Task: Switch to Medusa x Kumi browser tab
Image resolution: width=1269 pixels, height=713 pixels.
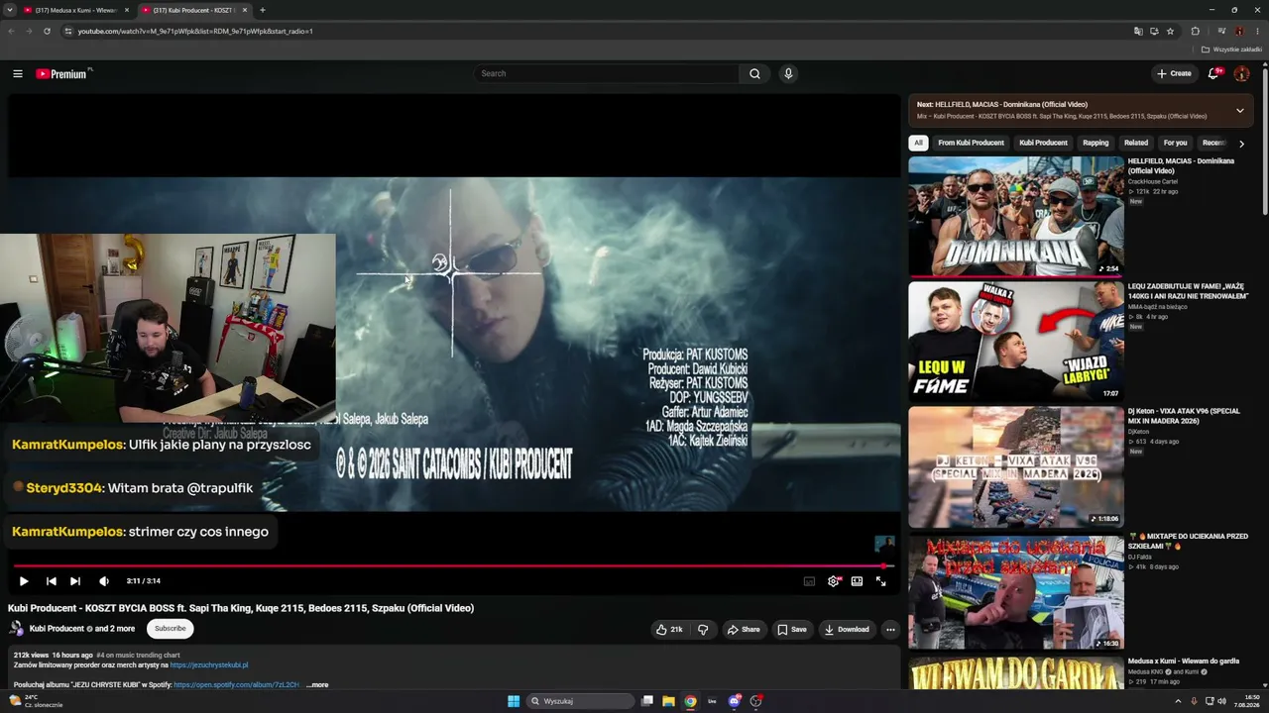Action: point(76,10)
